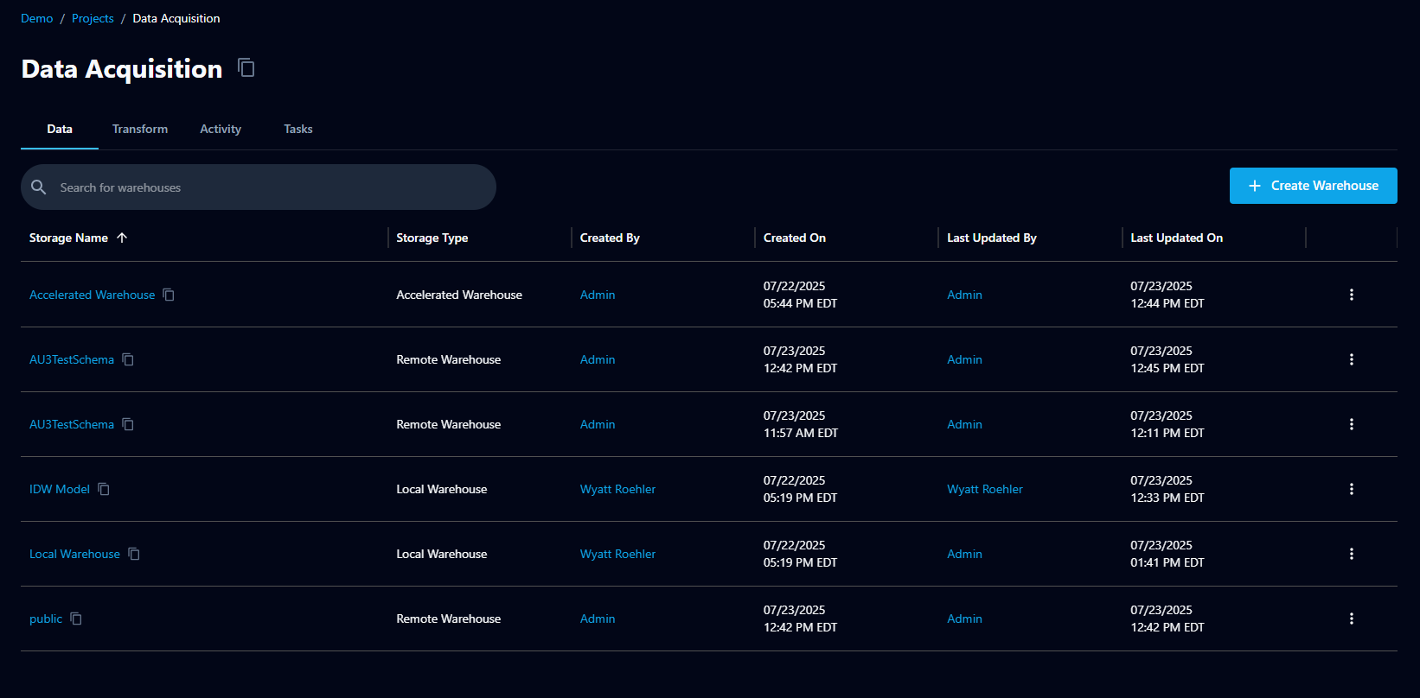
Task: Open three-dot menu for AU3TestSchema updated 12:11 PM
Action: 1352,424
